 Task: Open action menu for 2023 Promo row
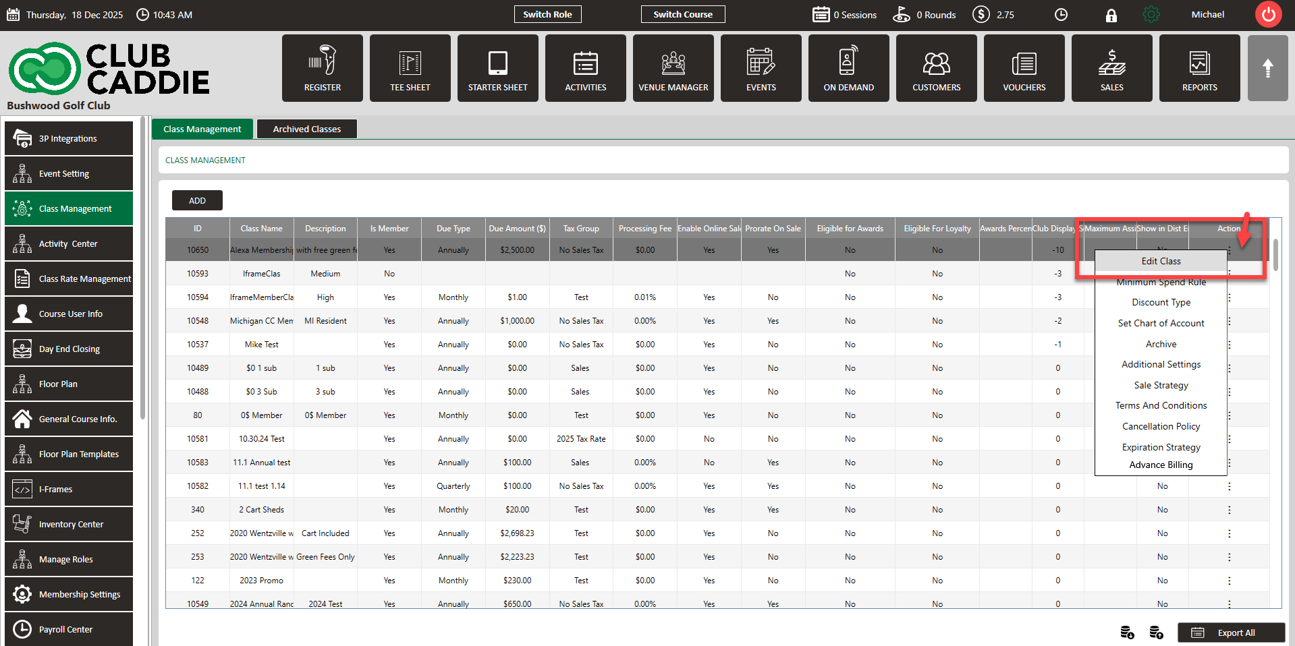point(1229,581)
